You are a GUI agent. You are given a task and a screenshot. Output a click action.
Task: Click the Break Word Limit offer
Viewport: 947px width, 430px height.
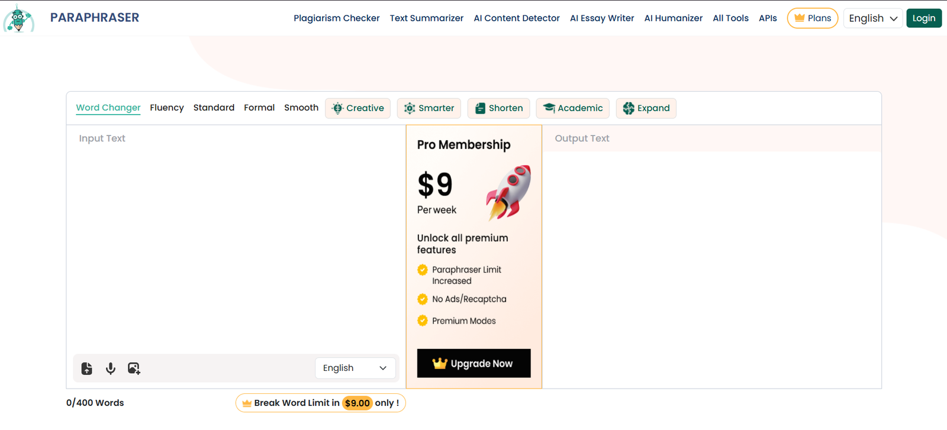320,403
